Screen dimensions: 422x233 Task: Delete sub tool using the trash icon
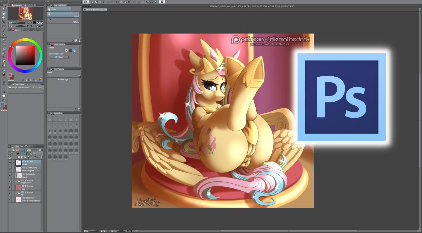click(x=79, y=41)
